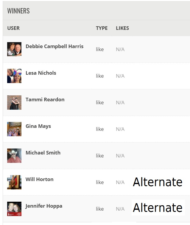Click Lesa Nichols's avatar thumbnail
This screenshot has width=190, height=225.
point(14,76)
